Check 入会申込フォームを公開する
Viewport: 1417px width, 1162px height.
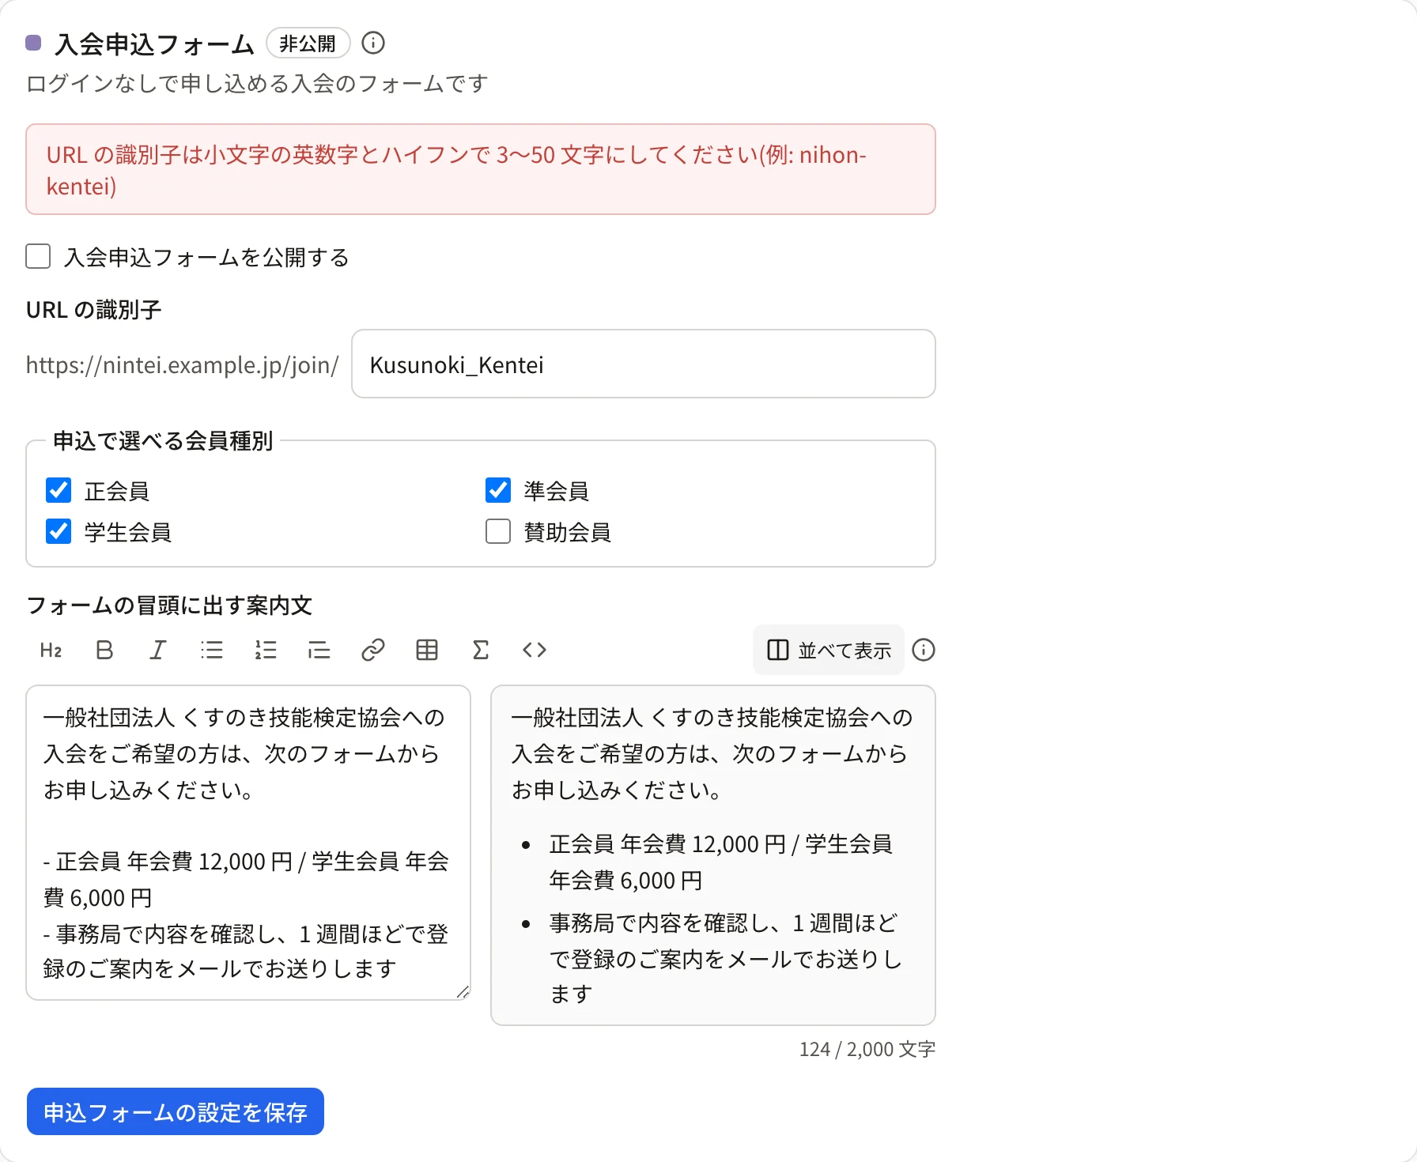pos(38,256)
